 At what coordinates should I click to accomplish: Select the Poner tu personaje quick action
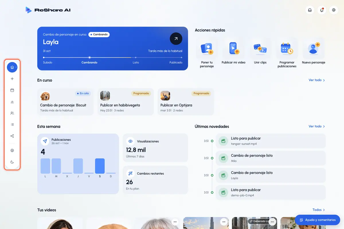tap(207, 53)
